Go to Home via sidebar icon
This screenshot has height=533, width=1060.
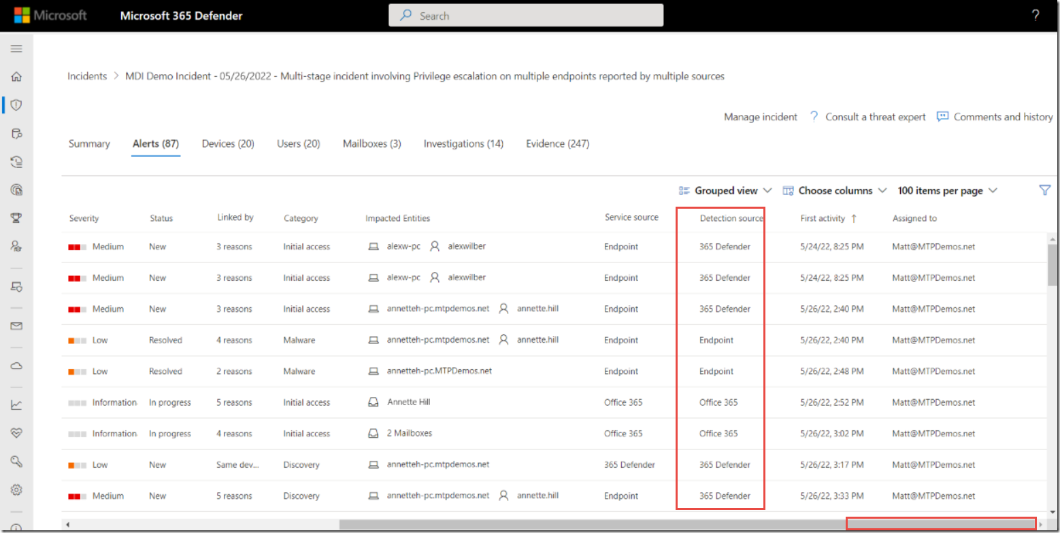(x=16, y=77)
